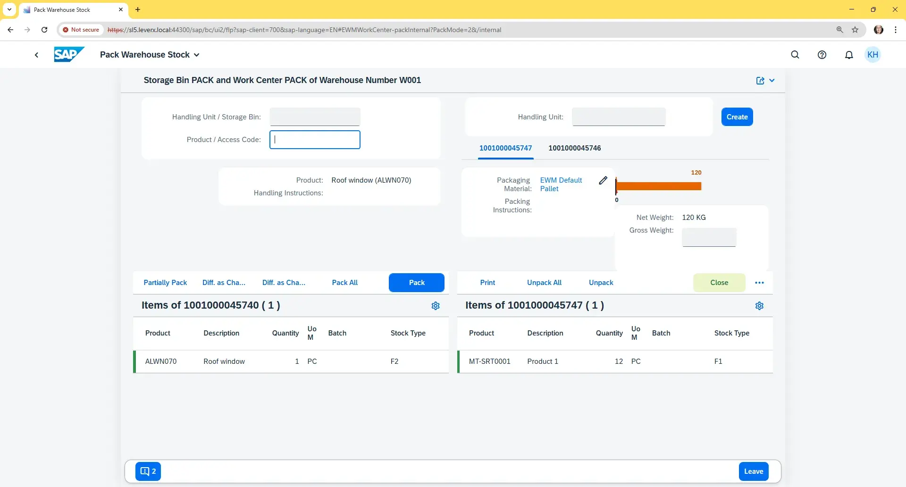This screenshot has width=906, height=487.
Task: Click the Net Weight value 120 KG
Action: pyautogui.click(x=694, y=218)
